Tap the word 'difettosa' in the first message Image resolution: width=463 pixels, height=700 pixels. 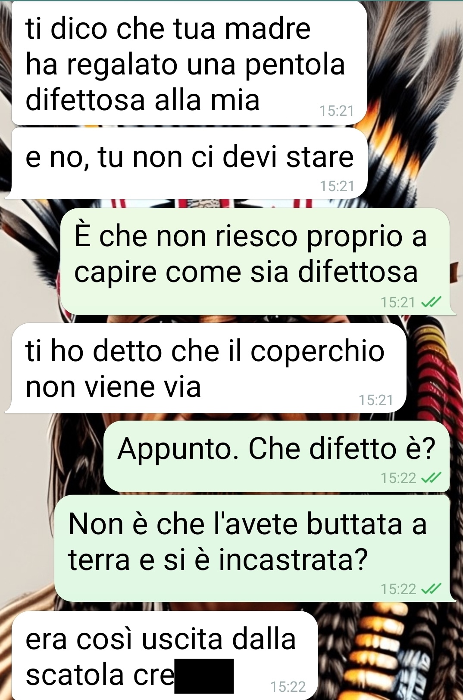85,100
